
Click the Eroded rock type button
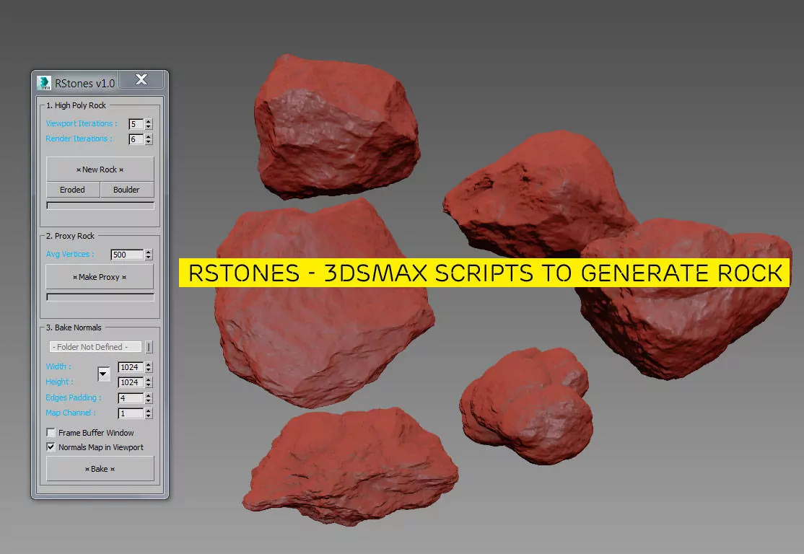click(x=72, y=190)
